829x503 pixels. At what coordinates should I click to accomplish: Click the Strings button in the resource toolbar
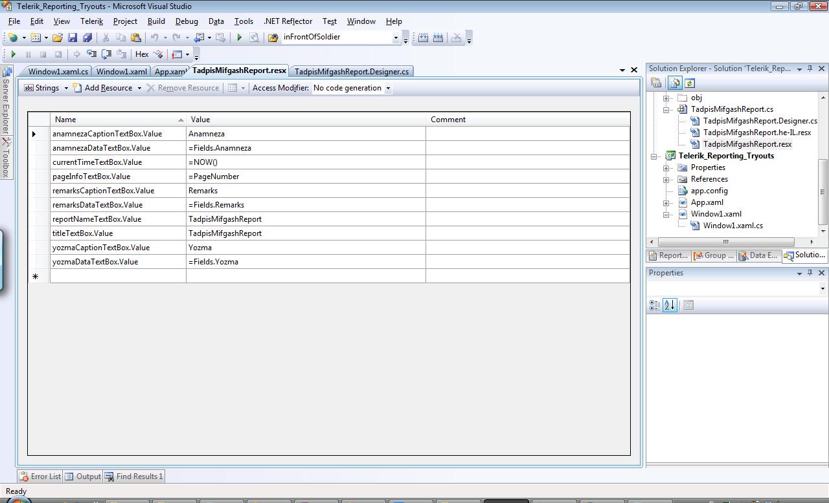click(41, 88)
